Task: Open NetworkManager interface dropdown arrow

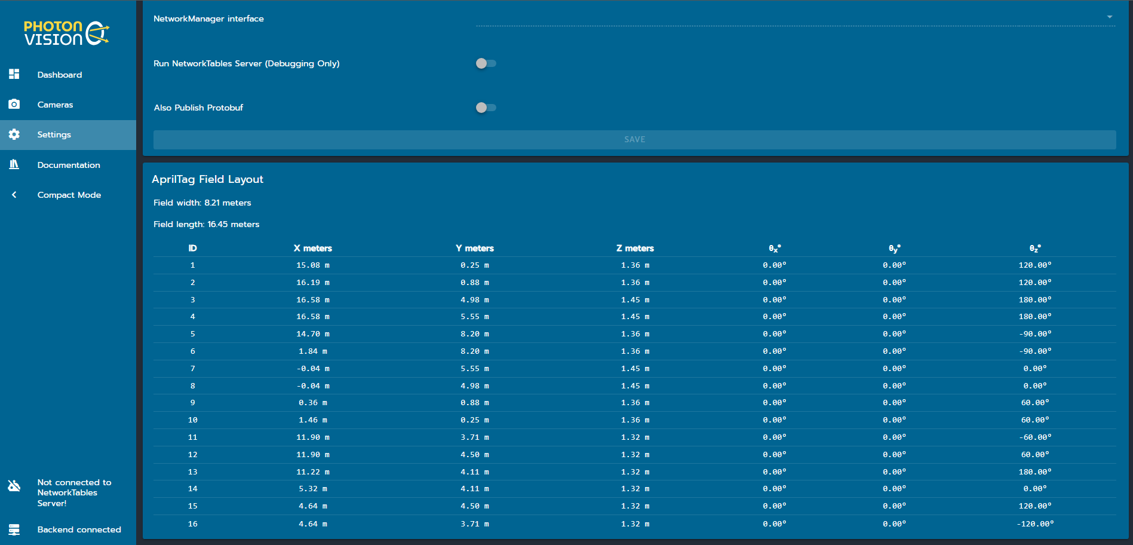Action: [x=1109, y=17]
